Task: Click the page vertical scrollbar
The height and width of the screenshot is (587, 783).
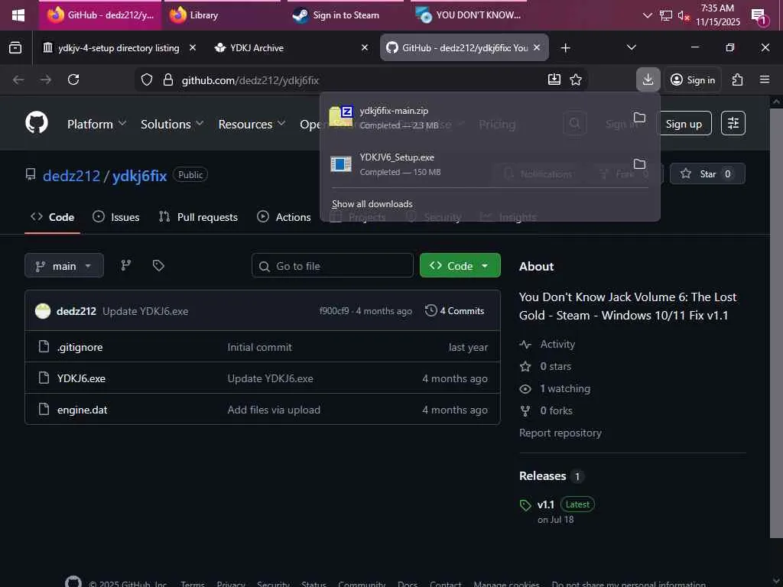Action: (775, 324)
